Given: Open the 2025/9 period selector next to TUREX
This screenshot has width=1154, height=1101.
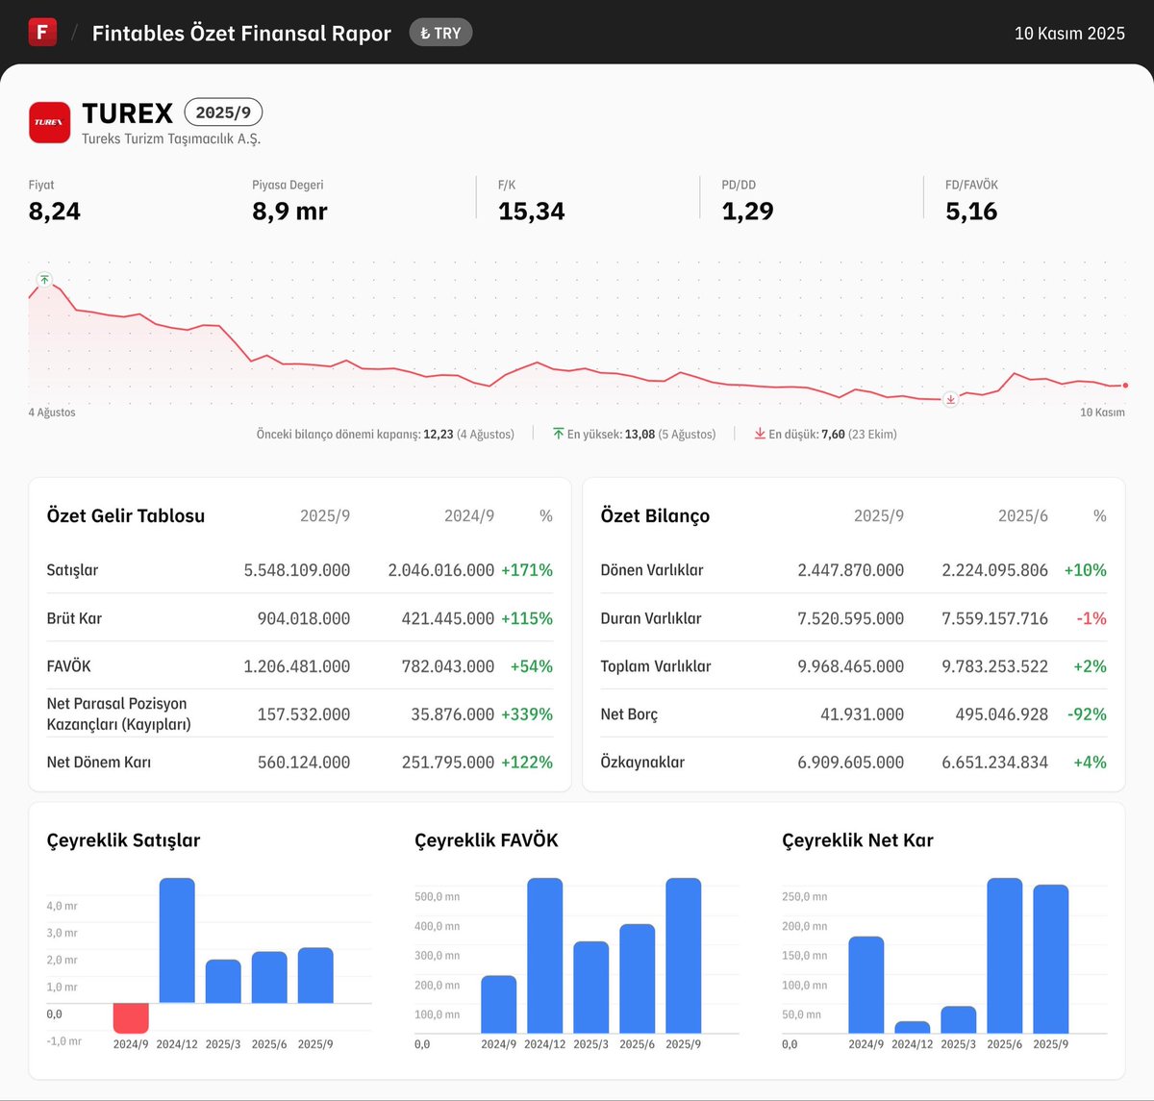Looking at the screenshot, I should coord(223,113).
